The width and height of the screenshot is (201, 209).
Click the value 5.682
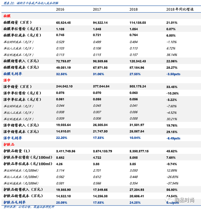(x=60, y=158)
